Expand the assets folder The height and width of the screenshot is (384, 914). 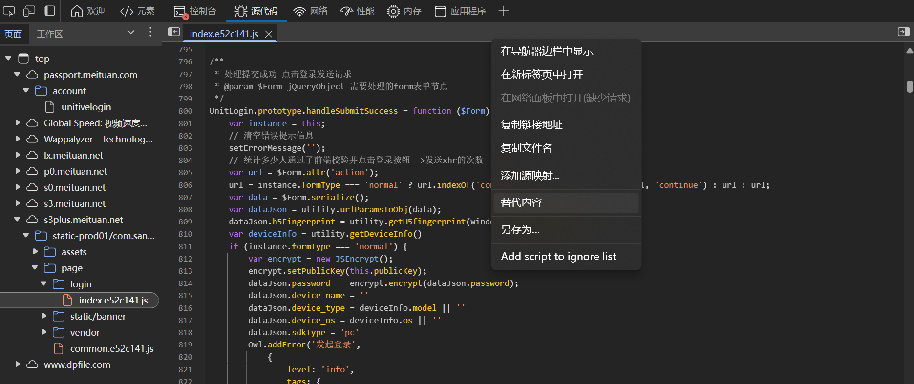coord(35,252)
